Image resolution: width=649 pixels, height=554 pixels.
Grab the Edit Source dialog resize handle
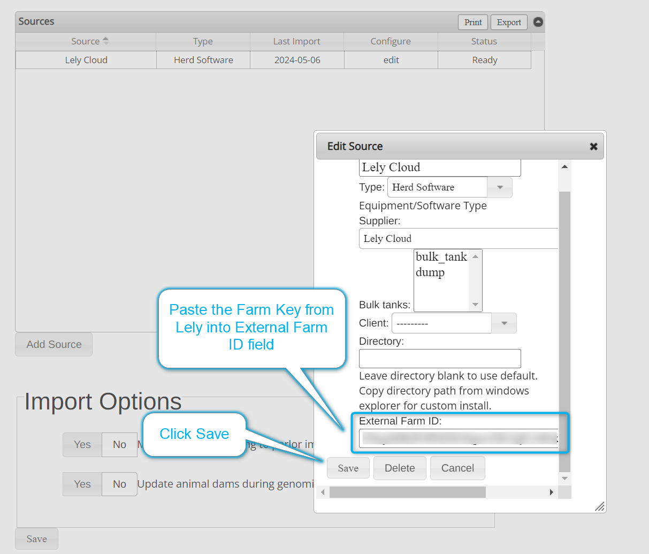point(600,506)
